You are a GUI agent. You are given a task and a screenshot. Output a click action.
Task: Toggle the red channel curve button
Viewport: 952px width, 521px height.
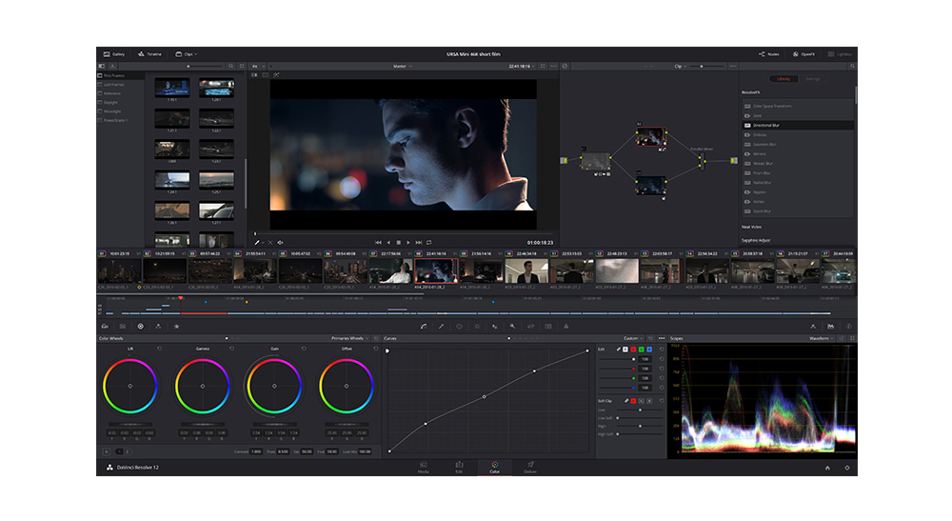pos(632,350)
